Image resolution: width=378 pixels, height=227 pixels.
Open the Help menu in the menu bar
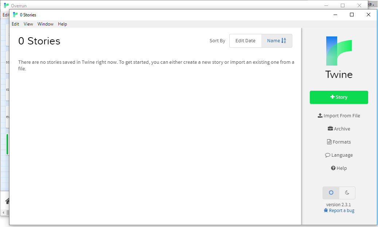tap(62, 24)
